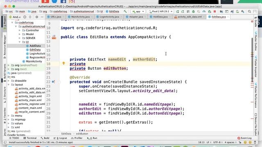Open the Project Structure icon in toolbar
The width and height of the screenshot is (262, 147).
tap(221, 11)
